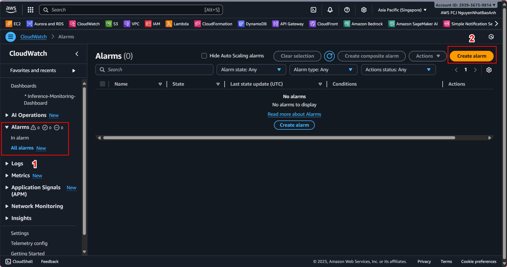Open API Gateway service shortcut

pyautogui.click(x=288, y=24)
